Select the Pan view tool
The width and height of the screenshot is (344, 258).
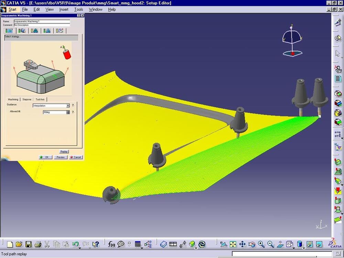pos(242,244)
